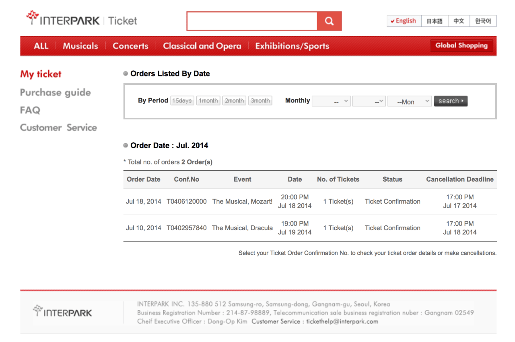Expand the --Mon dropdown selector
This screenshot has width=515, height=342.
coord(409,101)
